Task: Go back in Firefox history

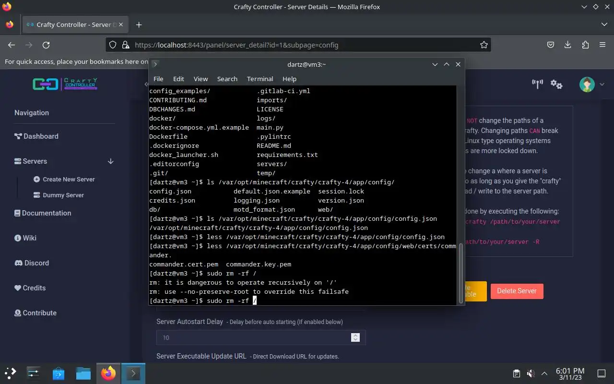Action: (12, 45)
